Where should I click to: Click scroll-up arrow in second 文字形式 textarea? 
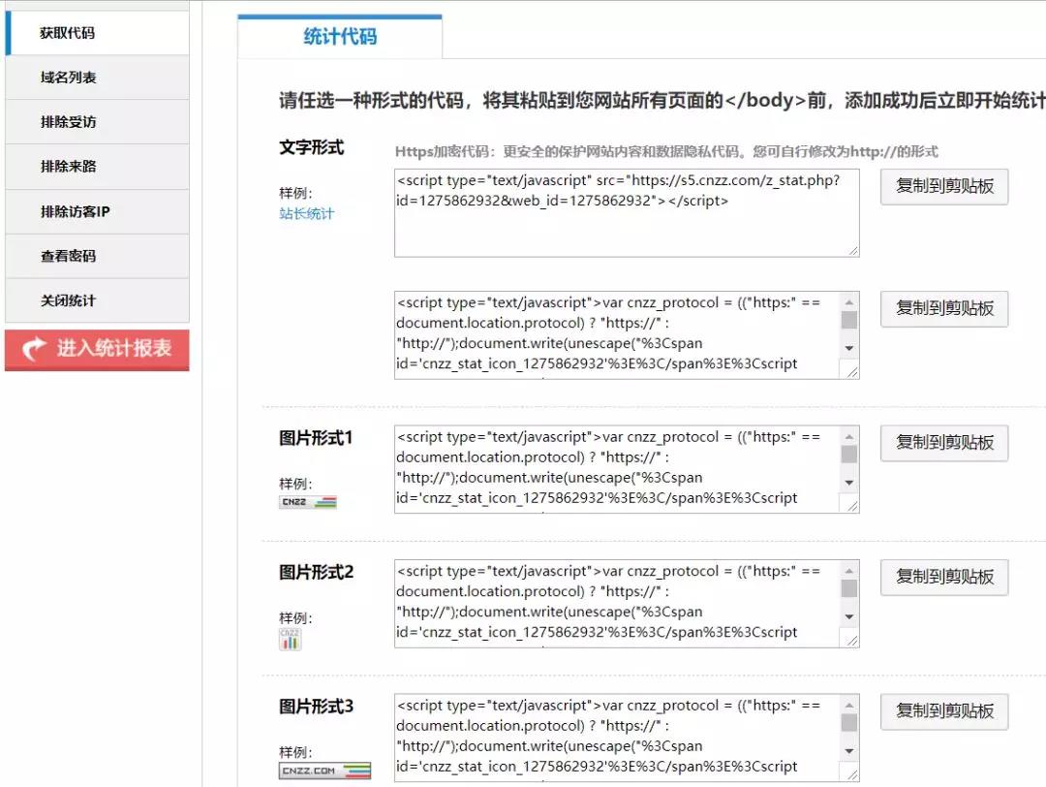[848, 302]
